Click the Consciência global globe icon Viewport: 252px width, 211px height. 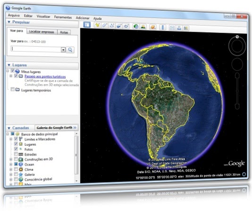point(21,179)
